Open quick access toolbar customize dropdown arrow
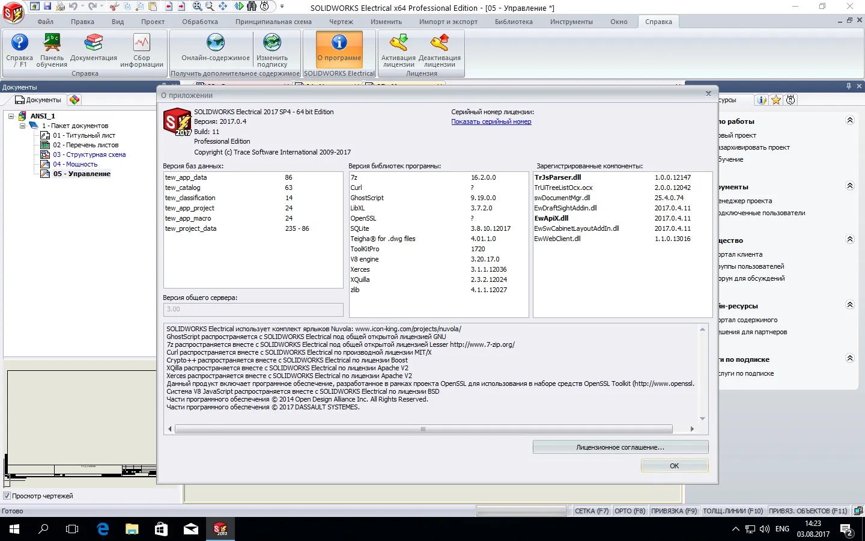Screen dimensions: 865x541 282,7
